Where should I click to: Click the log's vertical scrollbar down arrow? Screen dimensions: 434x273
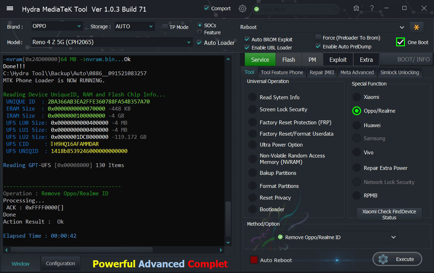point(228,242)
